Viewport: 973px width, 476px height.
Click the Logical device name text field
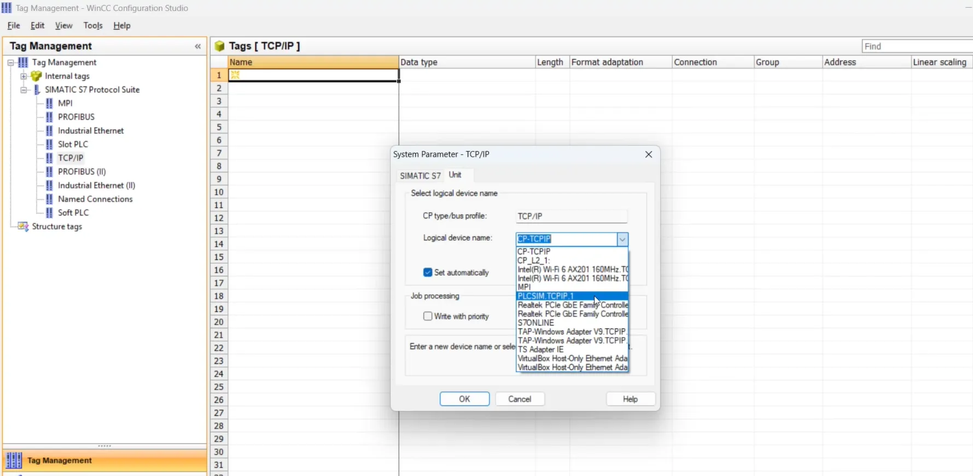coord(567,239)
